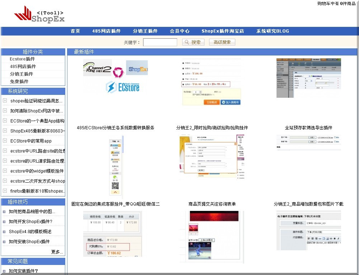Select Ecstore插件 category

tap(22, 59)
